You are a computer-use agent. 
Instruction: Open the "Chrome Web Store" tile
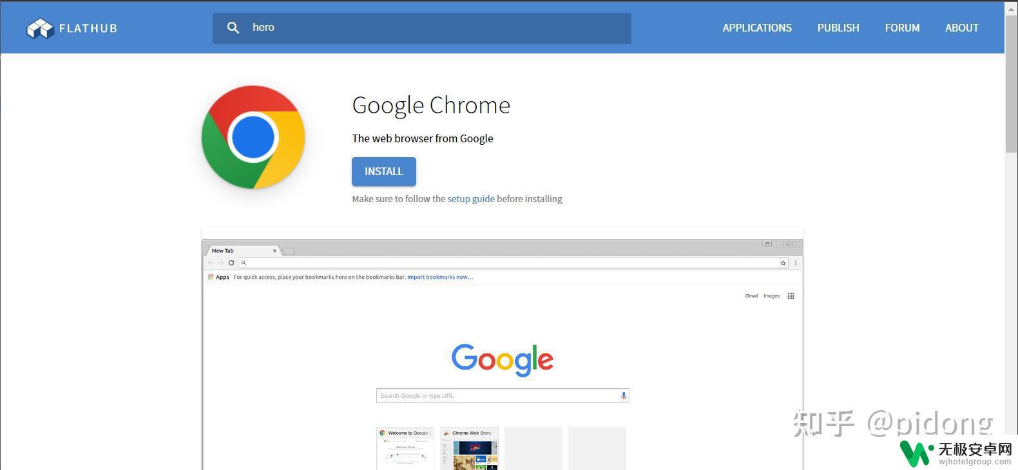click(x=469, y=448)
